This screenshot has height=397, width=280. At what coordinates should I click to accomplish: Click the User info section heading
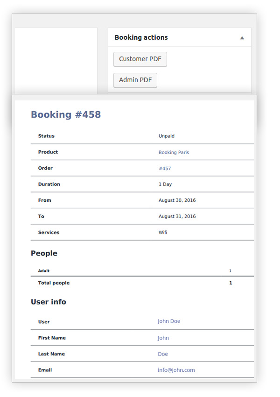coord(49,302)
